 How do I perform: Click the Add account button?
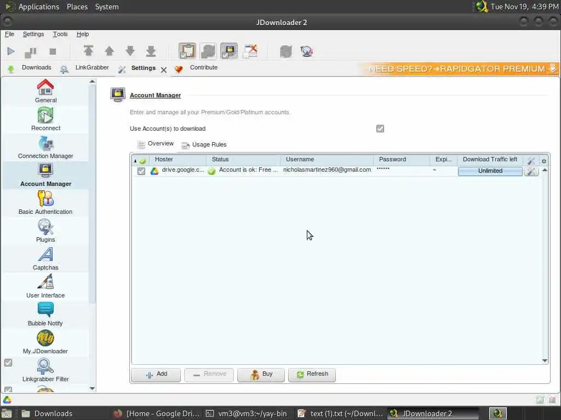pyautogui.click(x=156, y=375)
